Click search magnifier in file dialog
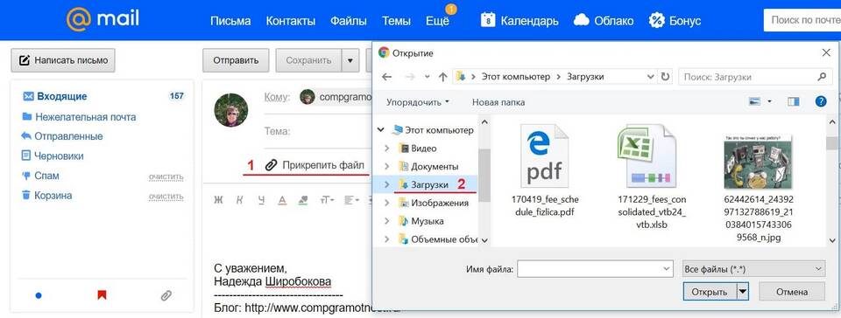The width and height of the screenshot is (841, 318). [x=822, y=77]
